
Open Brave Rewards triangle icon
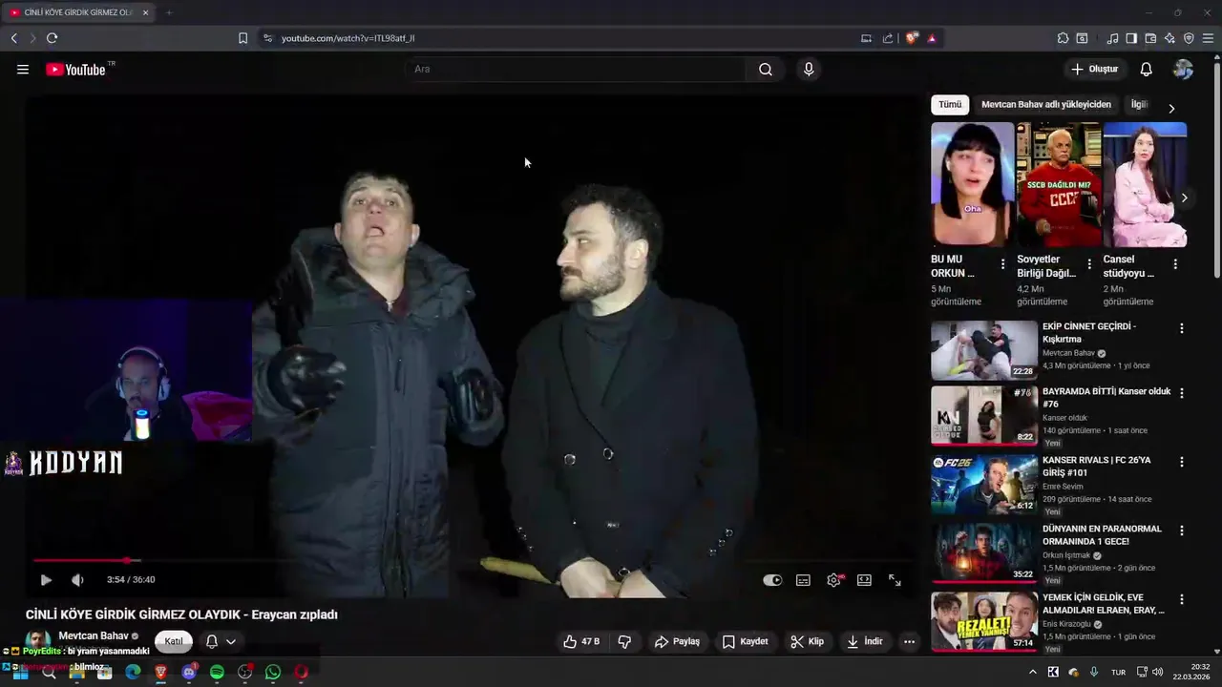932,38
